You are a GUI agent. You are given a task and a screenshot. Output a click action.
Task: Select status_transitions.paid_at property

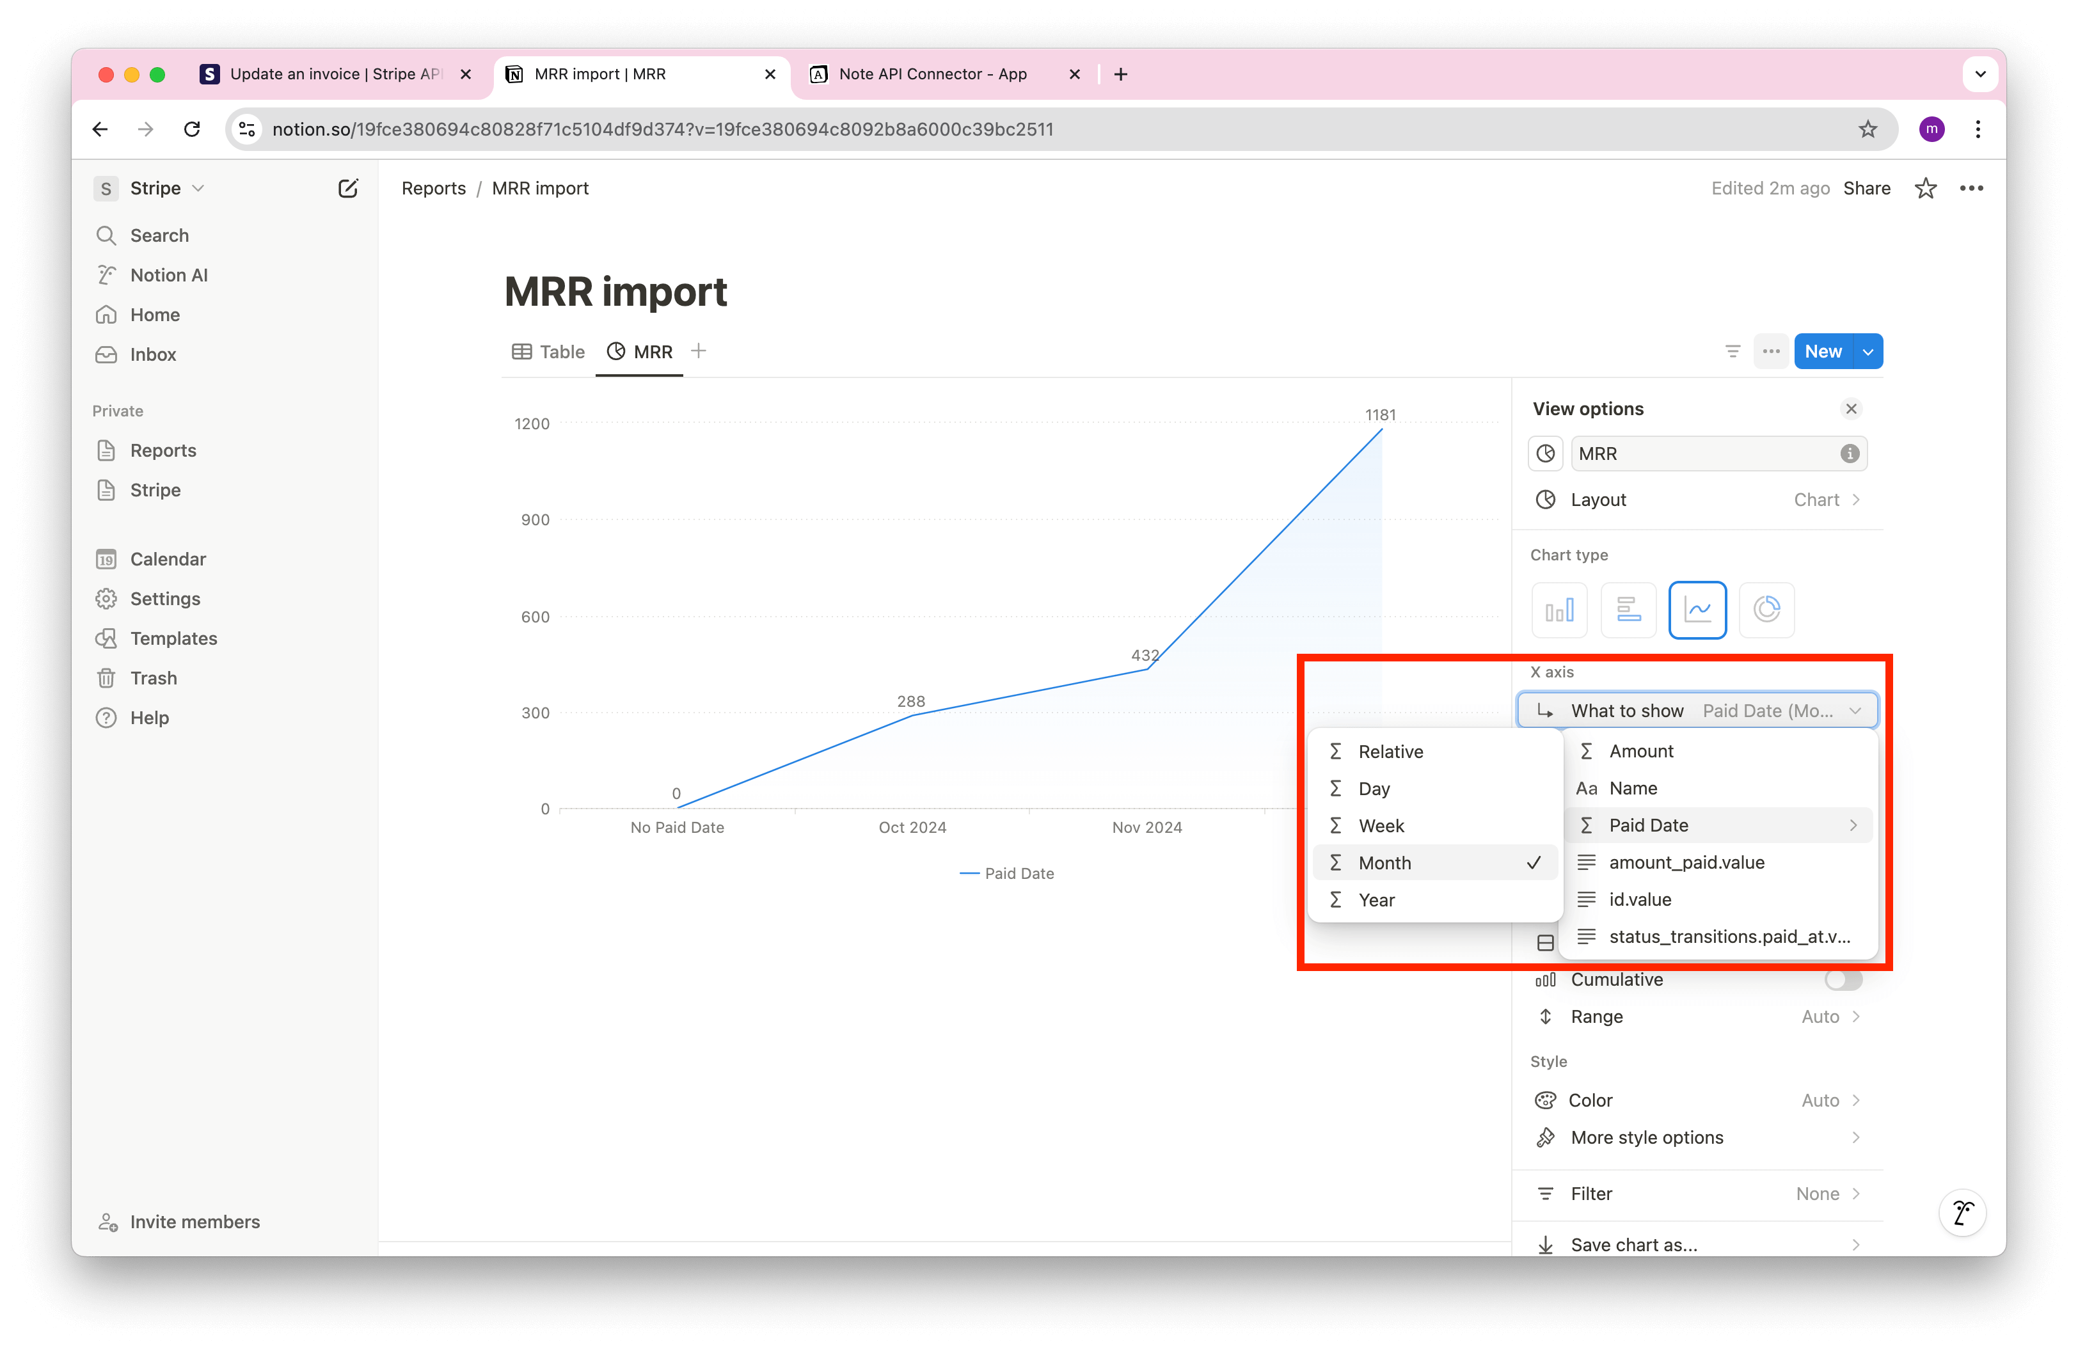click(x=1720, y=936)
